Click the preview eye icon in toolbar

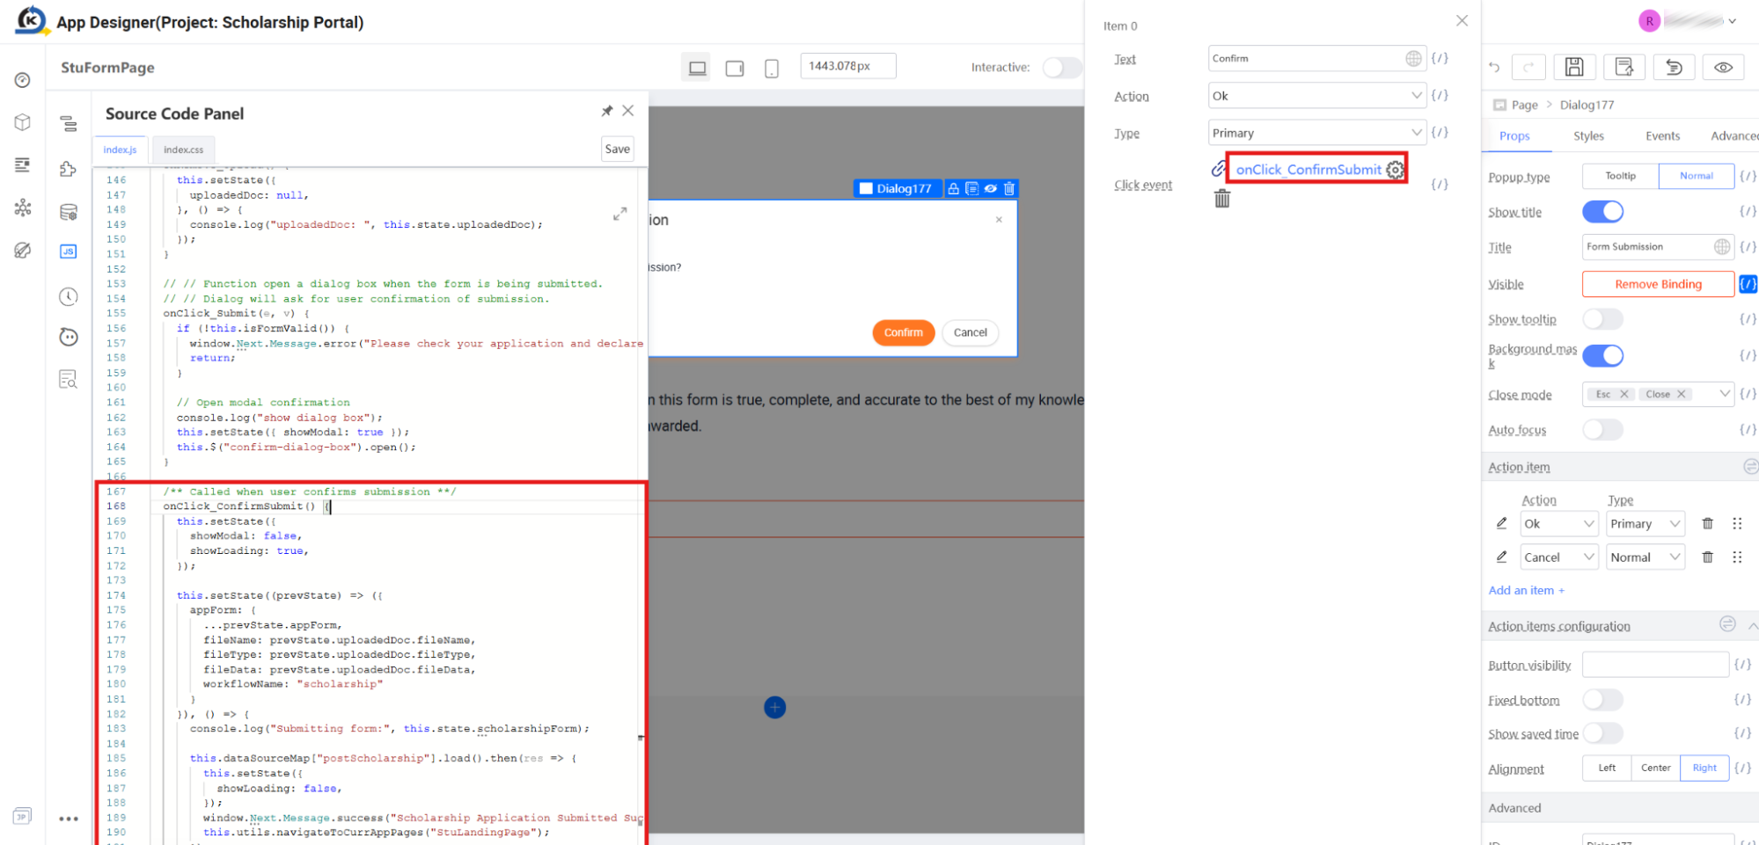pos(1723,67)
